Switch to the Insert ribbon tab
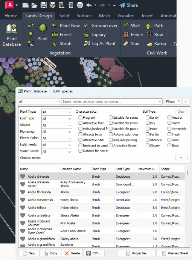The height and width of the screenshot is (260, 192). 147,16
